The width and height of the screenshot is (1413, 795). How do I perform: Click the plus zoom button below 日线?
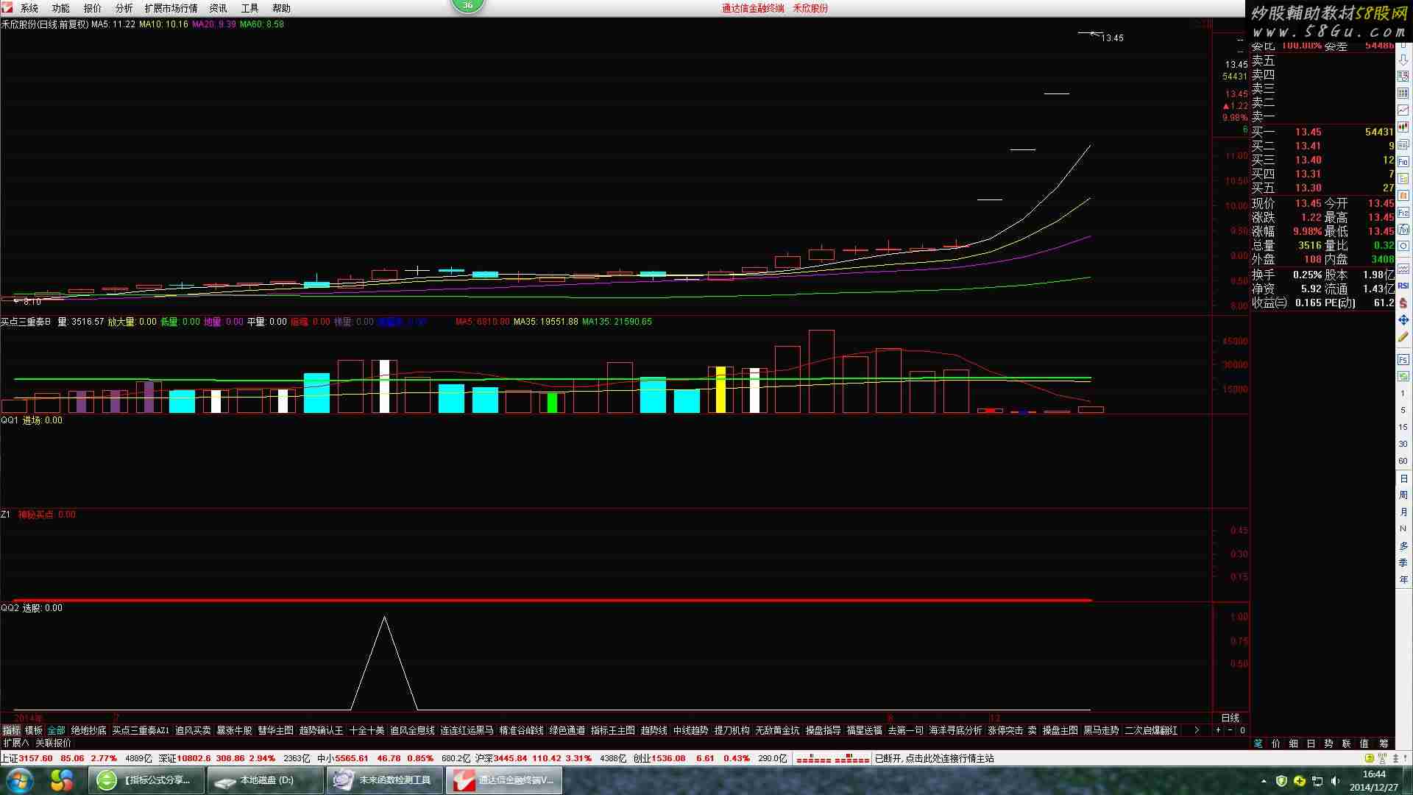click(1218, 730)
